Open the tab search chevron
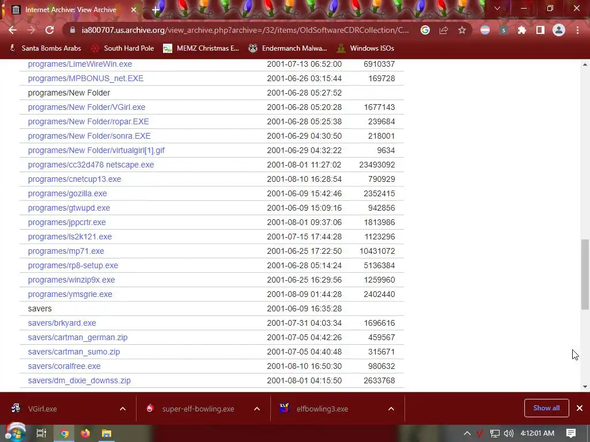The height and width of the screenshot is (442, 590). pos(497,8)
